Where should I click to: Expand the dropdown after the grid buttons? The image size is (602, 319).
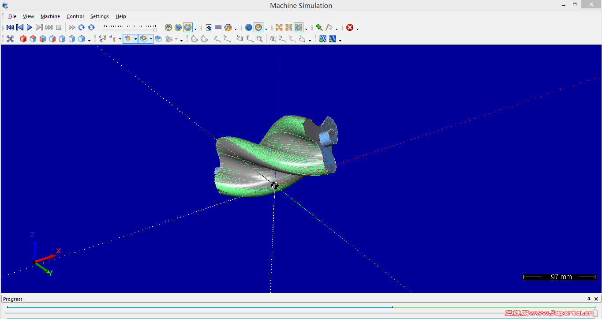tap(306, 28)
